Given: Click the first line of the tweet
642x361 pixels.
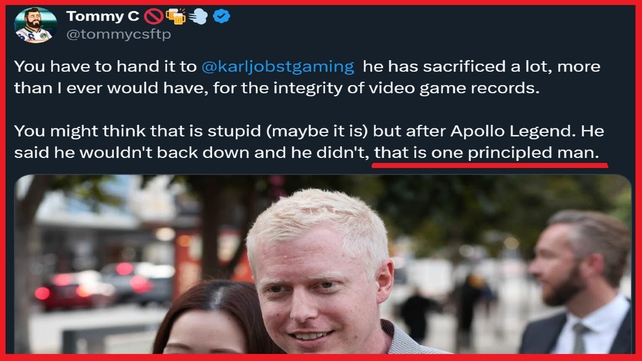Looking at the screenshot, I should (307, 67).
